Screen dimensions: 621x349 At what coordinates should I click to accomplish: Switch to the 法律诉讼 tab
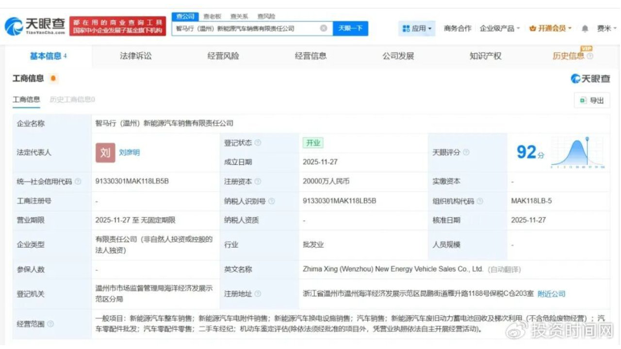136,56
